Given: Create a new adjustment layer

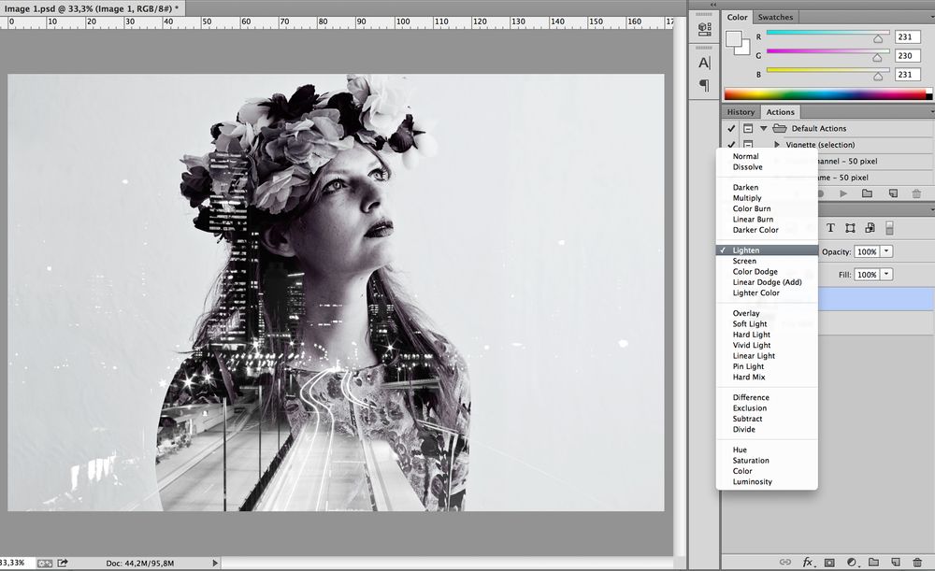Looking at the screenshot, I should [x=851, y=563].
